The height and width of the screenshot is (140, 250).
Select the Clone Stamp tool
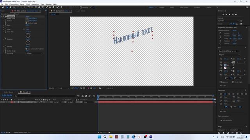click(x=50, y=7)
